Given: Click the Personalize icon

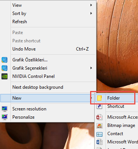Looking at the screenshot, I should [x=4, y=117].
